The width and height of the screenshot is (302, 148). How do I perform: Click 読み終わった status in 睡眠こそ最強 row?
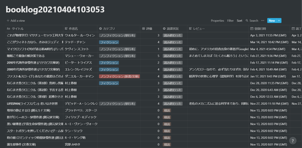[x=172, y=56]
